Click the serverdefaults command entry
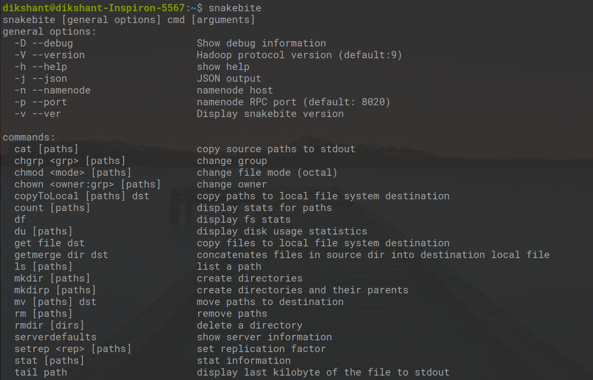 tap(55, 337)
